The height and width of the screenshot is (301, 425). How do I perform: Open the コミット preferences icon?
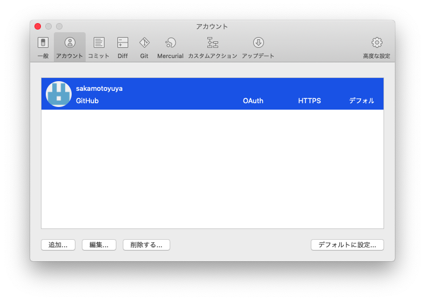click(99, 42)
